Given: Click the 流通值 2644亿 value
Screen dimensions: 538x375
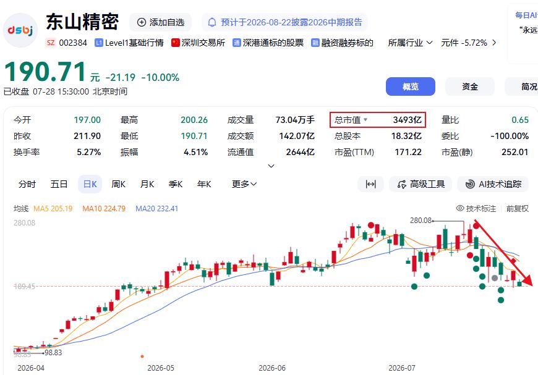Looking at the screenshot, I should point(300,152).
